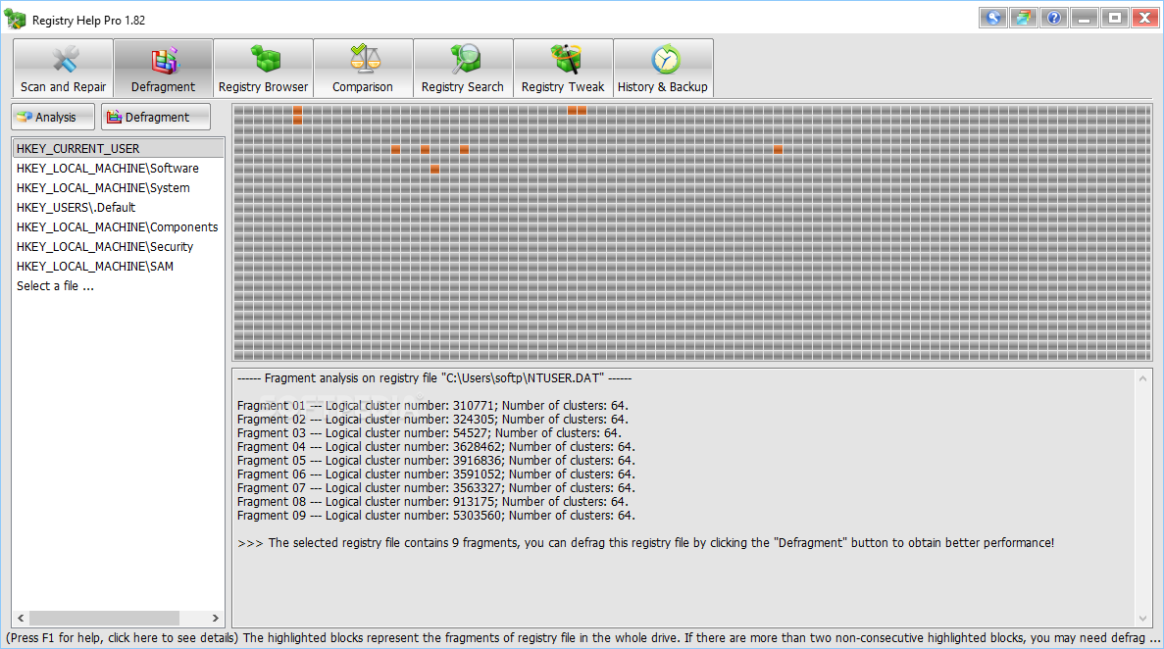Click the colored skins icon in title bar
This screenshot has width=1164, height=649.
(x=1023, y=18)
